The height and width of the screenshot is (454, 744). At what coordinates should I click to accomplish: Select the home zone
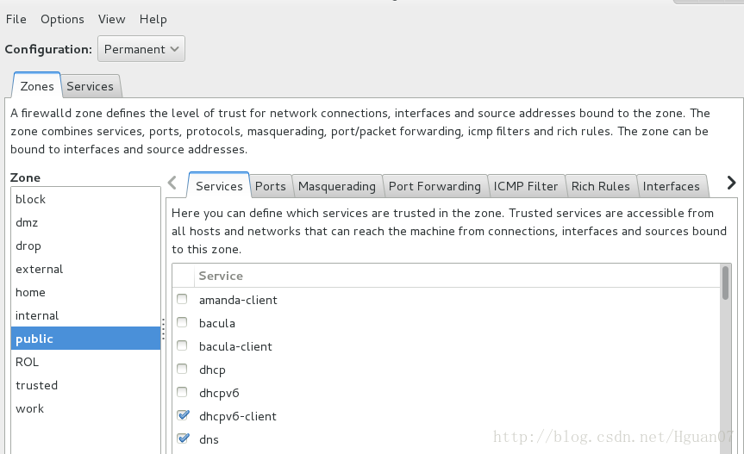coord(86,292)
